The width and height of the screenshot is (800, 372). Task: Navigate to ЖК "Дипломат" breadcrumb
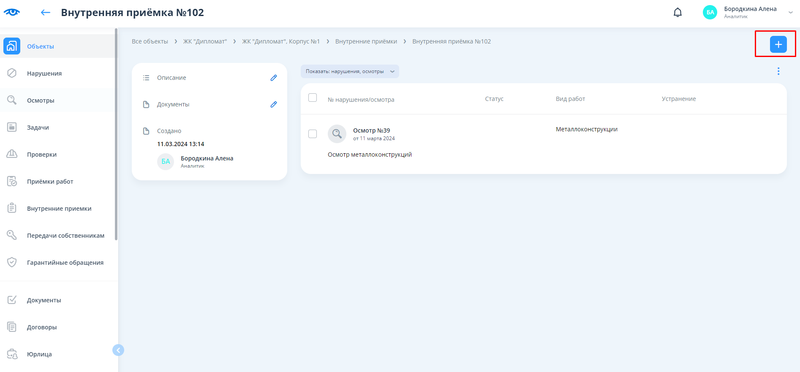205,41
